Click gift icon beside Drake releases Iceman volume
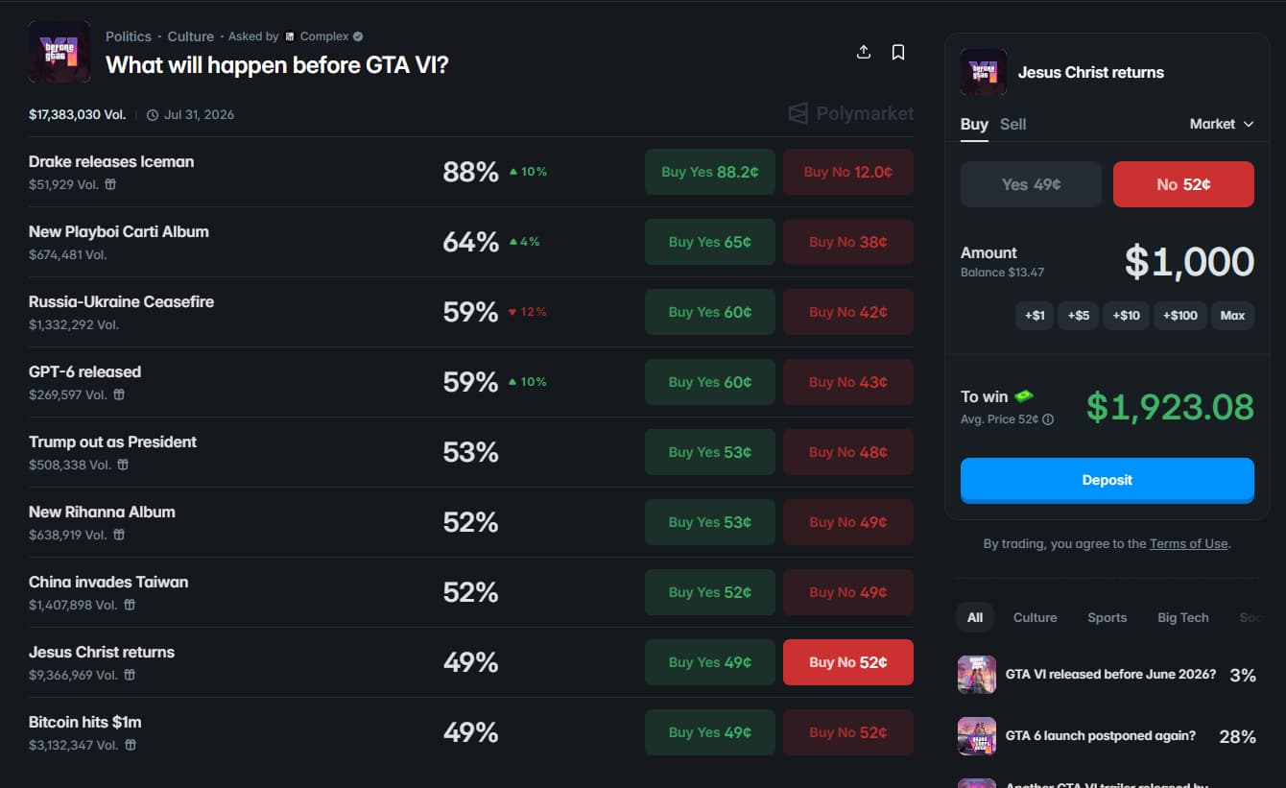Viewport: 1286px width, 788px height. 110,184
